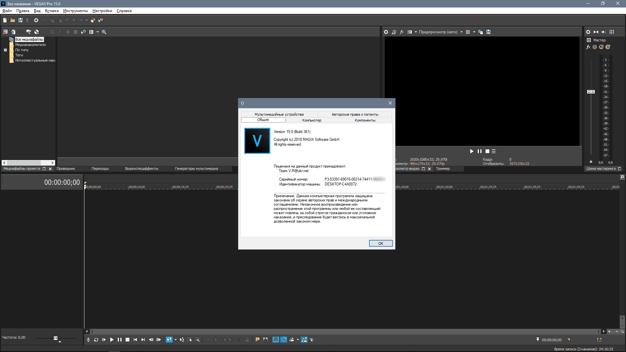This screenshot has width=626, height=352.
Task: Toggle loop playback in transport bar
Action: 96,340
